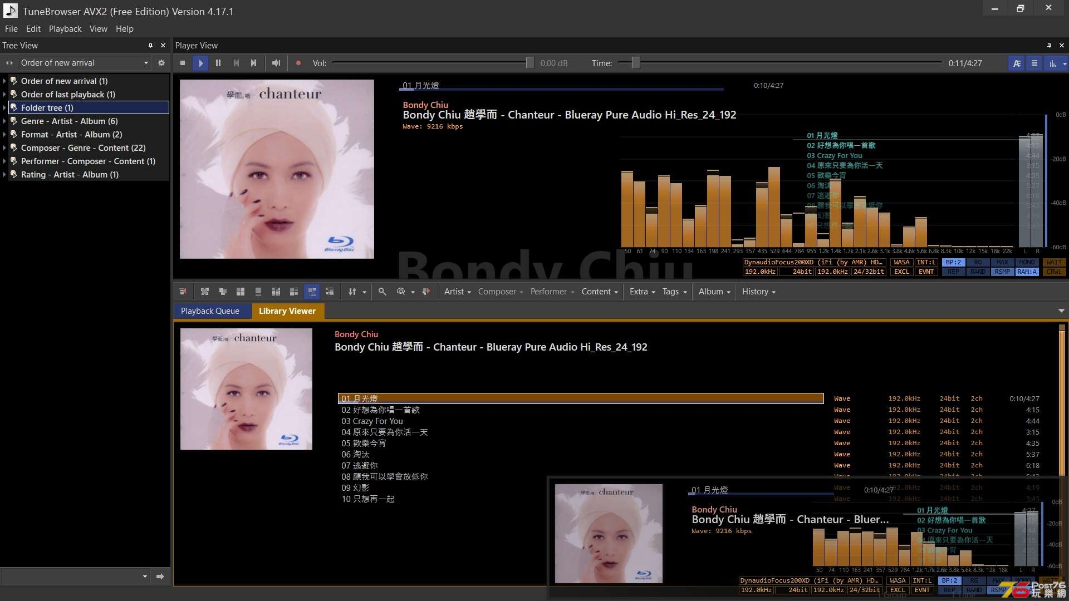Toggle the RAND random indicator
Image resolution: width=1069 pixels, height=601 pixels.
click(978, 272)
